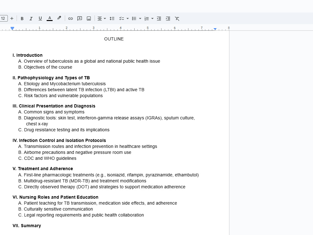Click the right indent marker on the ruler

[215, 29]
